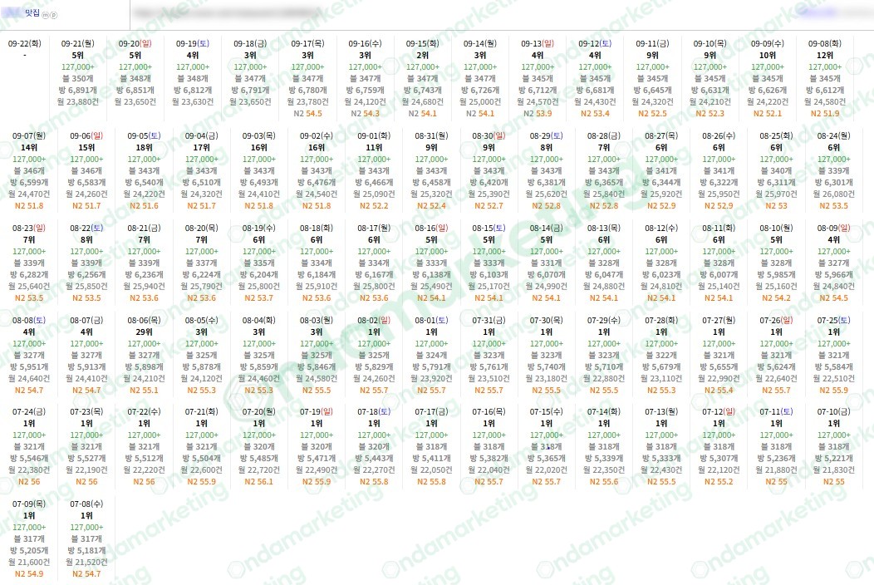Select the 원 26,080건 value

[x=834, y=194]
